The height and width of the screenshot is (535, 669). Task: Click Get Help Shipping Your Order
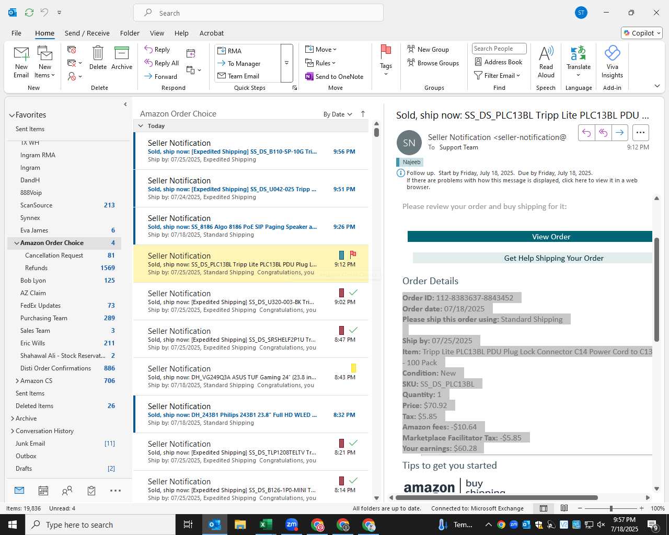[533, 258]
